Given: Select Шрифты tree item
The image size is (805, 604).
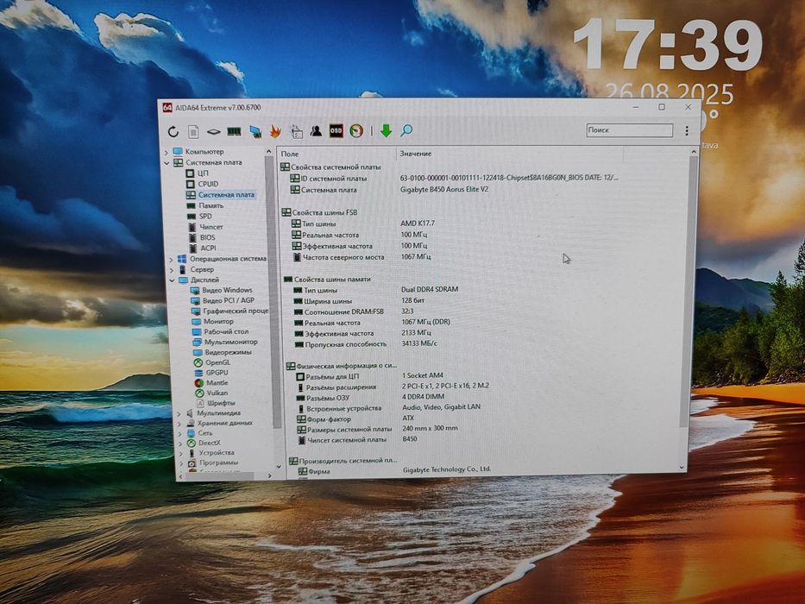Looking at the screenshot, I should pyautogui.click(x=221, y=403).
